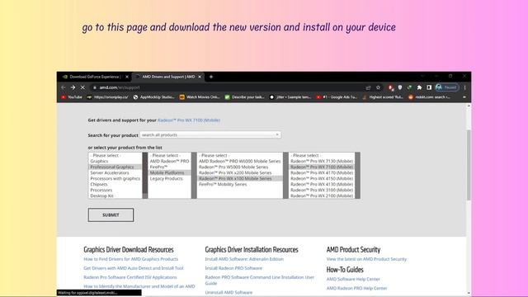Open the Chrome three-dot menu
The image size is (528, 297).
click(x=465, y=87)
